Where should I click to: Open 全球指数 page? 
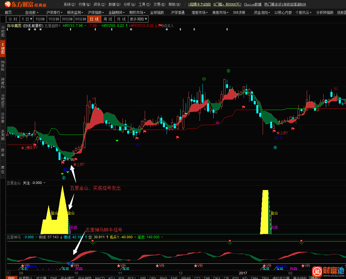pos(157,12)
